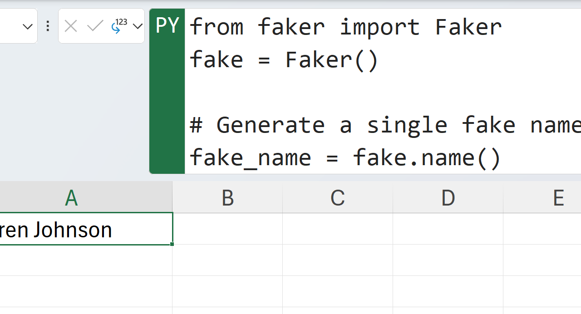581x314 pixels.
Task: Click the 'from faker import Faker' code line
Action: [345, 27]
